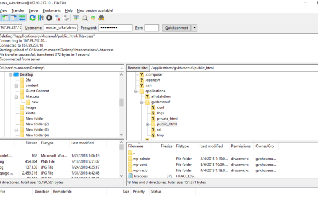
Task: Expand the New folder (3) tree node
Action: tap(16, 130)
